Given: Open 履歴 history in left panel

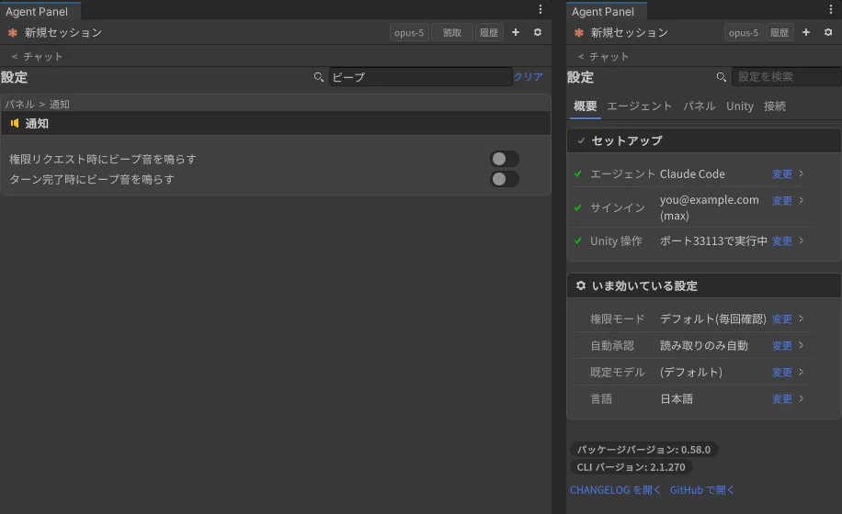Looking at the screenshot, I should (489, 33).
